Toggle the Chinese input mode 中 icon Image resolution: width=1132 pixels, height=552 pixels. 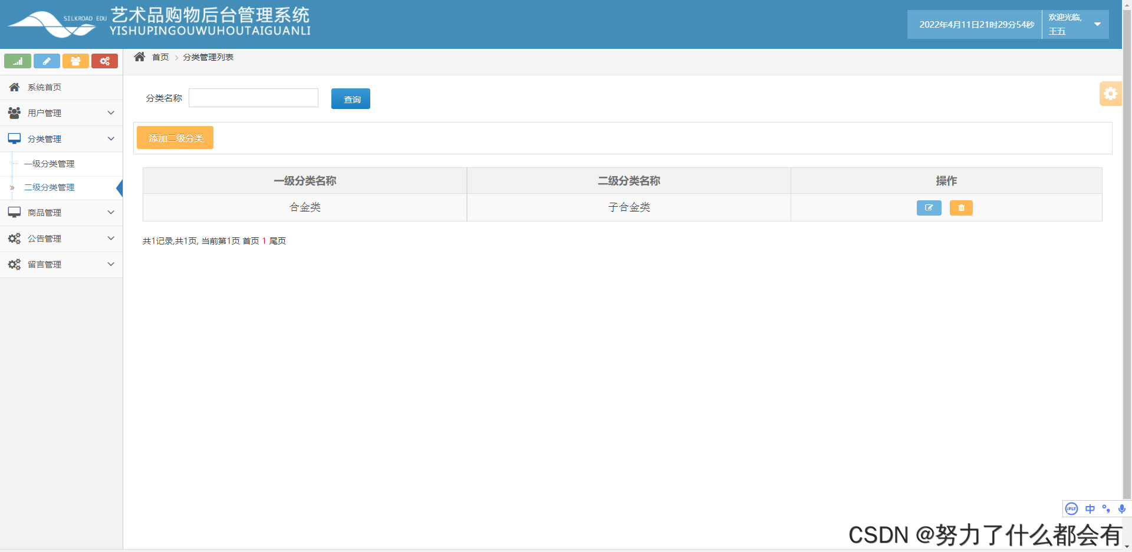pos(1090,508)
